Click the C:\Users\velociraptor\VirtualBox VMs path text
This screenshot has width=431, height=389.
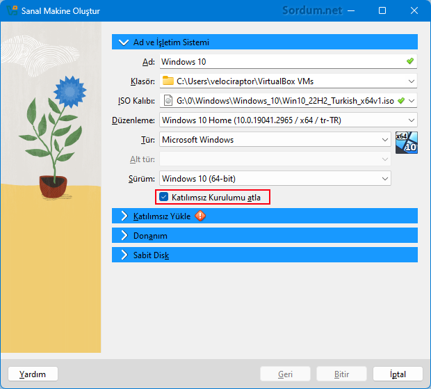tap(245, 81)
